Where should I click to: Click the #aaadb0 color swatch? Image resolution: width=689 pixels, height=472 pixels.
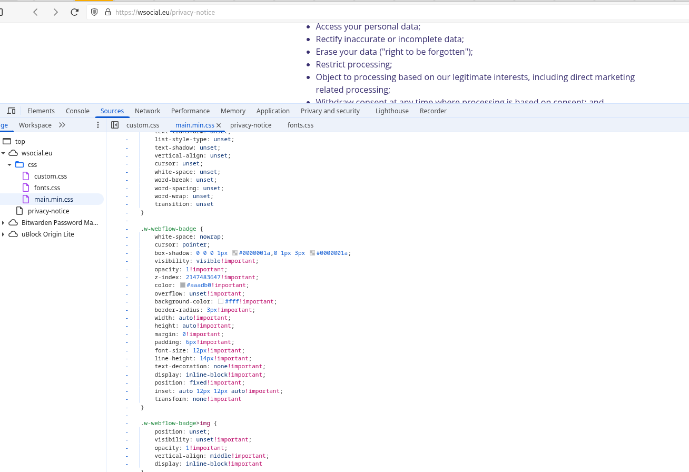pos(183,286)
